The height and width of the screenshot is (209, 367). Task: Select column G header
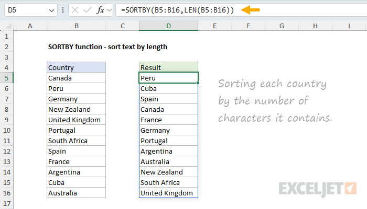click(x=282, y=26)
